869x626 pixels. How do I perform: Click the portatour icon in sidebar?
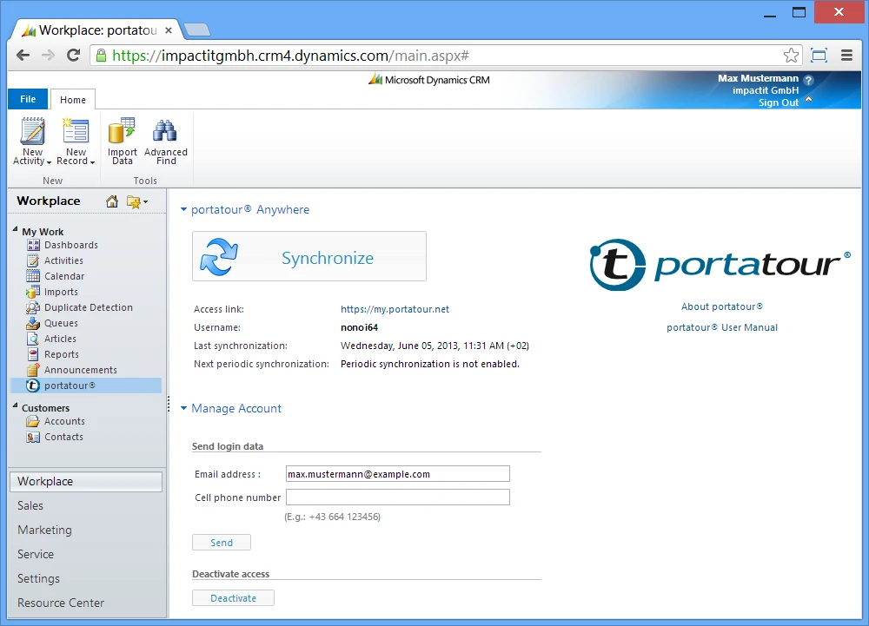pos(33,385)
